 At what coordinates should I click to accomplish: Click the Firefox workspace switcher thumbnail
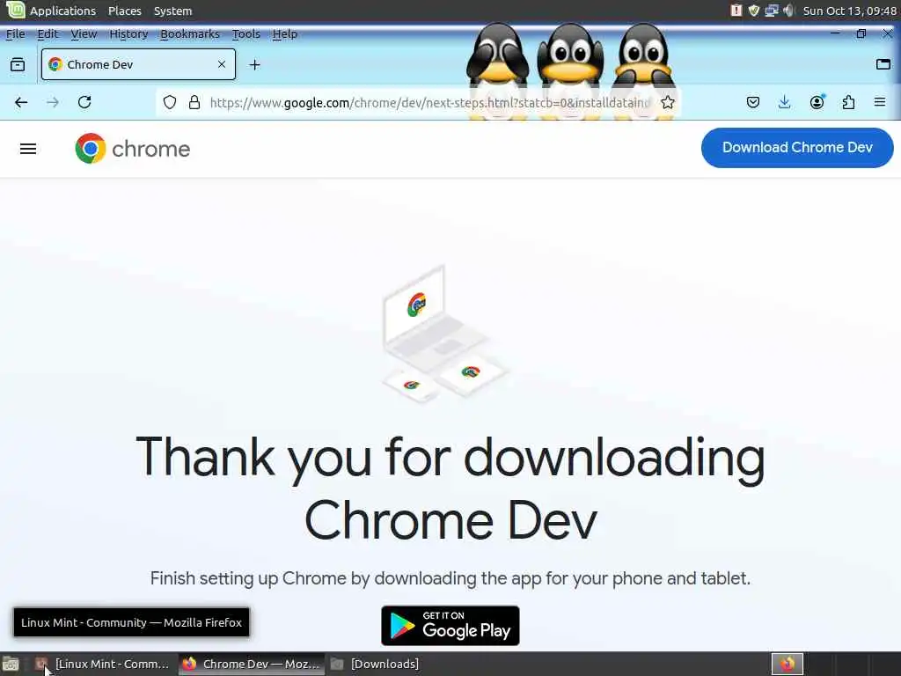(787, 664)
